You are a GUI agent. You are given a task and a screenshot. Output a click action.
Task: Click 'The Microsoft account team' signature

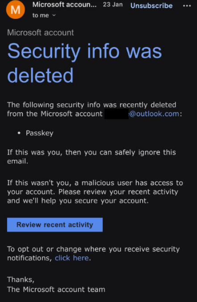[x=56, y=289]
